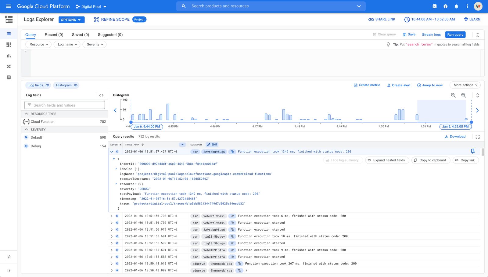Click Create alert

(399, 85)
